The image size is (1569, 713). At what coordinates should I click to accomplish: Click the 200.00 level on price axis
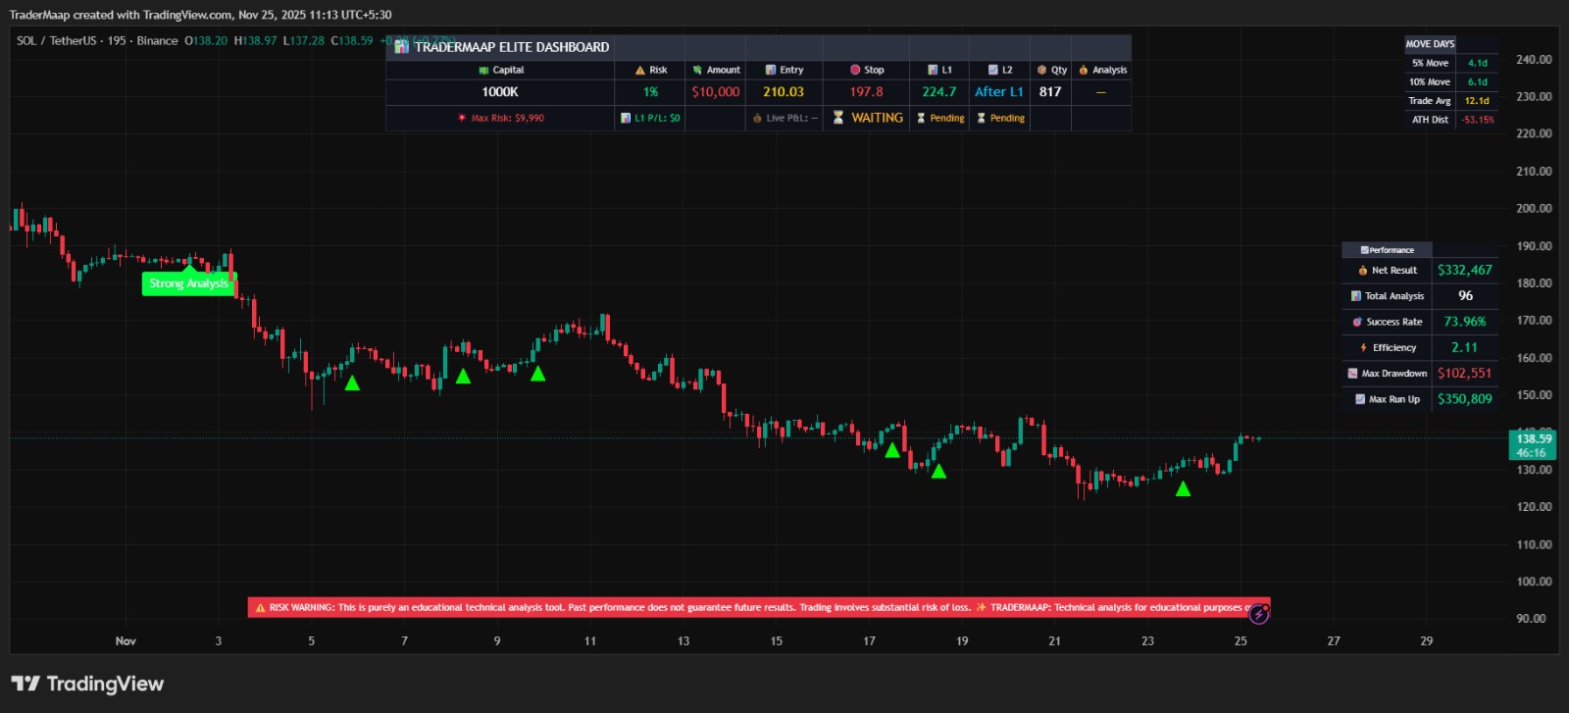point(1534,209)
